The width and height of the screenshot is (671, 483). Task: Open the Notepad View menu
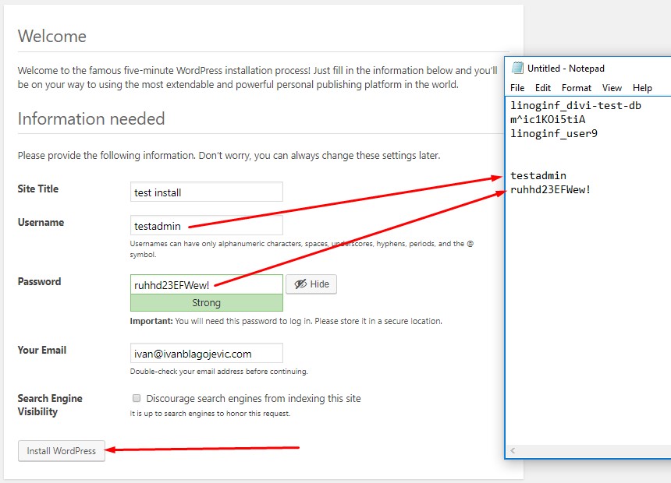click(x=612, y=88)
